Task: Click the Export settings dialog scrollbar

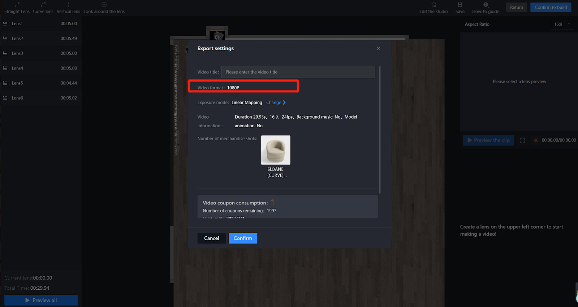Action: (x=380, y=130)
